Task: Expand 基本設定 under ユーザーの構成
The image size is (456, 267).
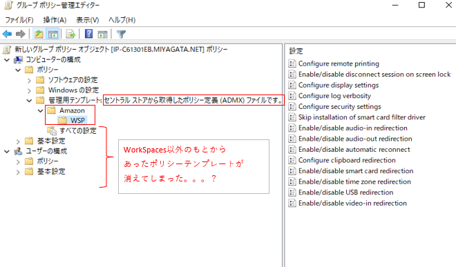Action: point(18,172)
